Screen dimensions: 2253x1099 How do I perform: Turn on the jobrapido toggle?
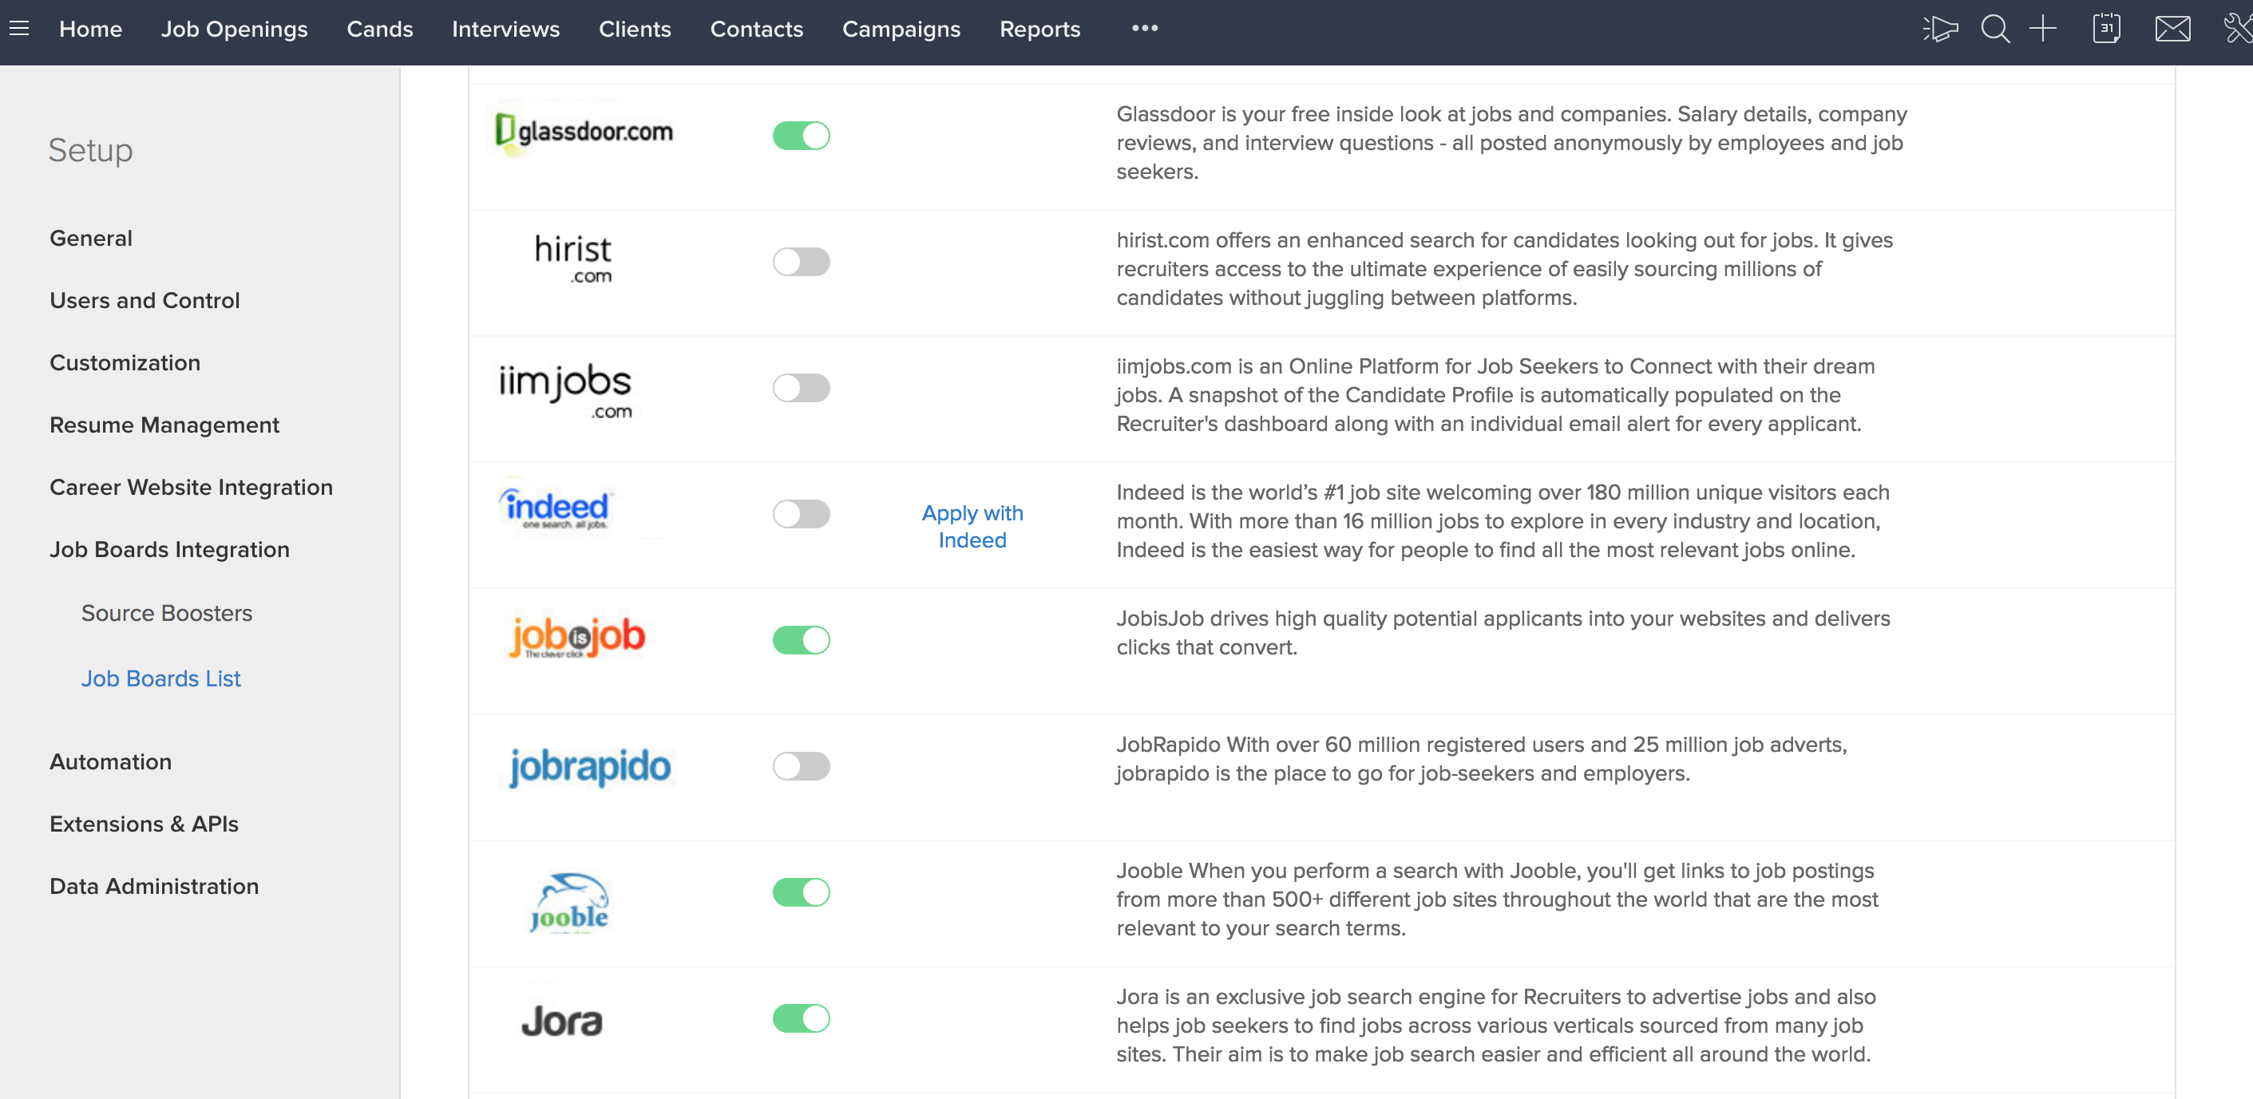point(801,766)
